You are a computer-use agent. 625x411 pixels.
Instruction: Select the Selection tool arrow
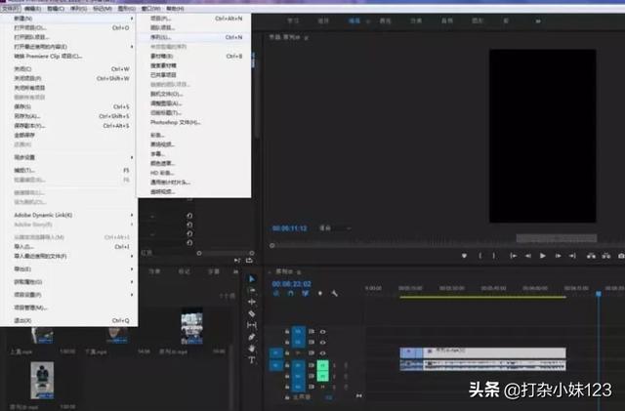[x=252, y=279]
